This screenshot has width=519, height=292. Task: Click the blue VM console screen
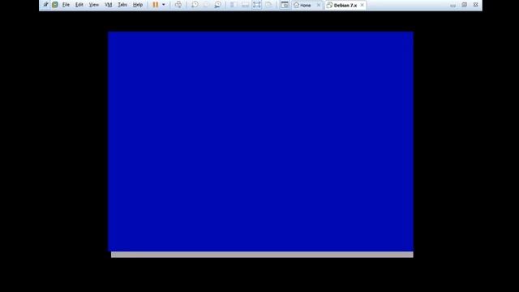click(260, 141)
